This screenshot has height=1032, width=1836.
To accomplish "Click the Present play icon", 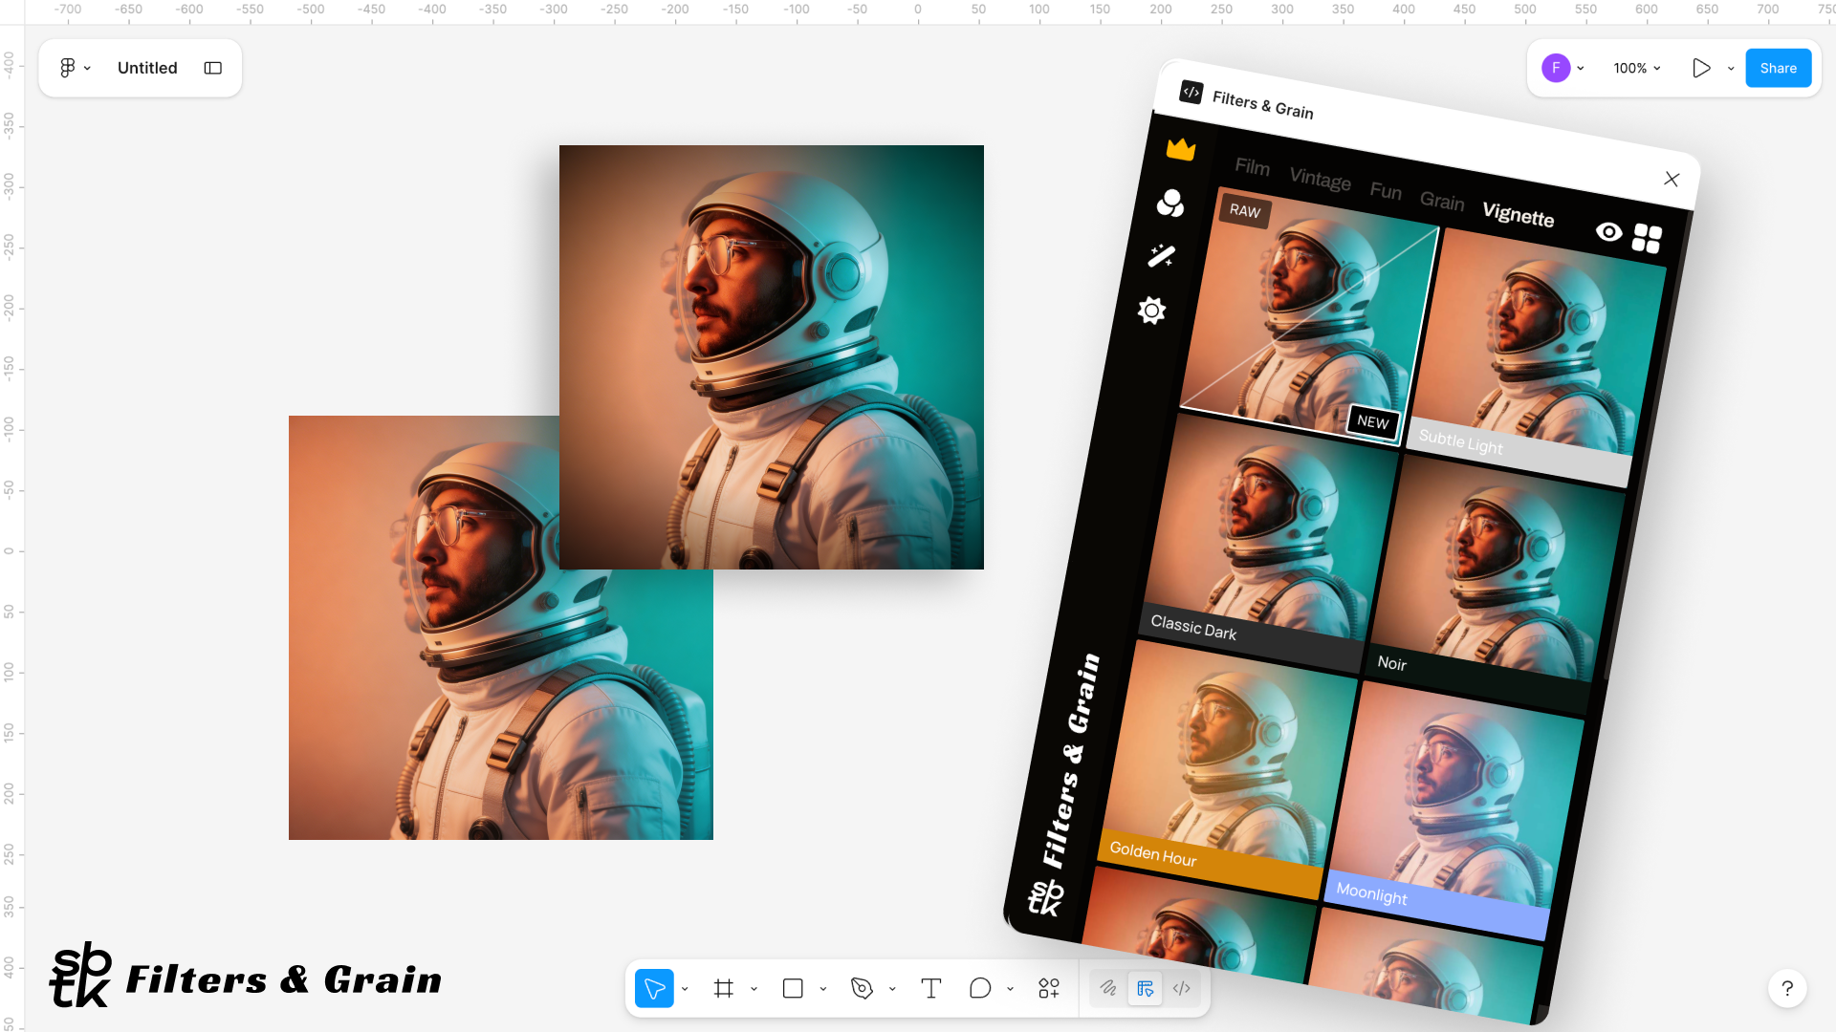I will click(1701, 68).
